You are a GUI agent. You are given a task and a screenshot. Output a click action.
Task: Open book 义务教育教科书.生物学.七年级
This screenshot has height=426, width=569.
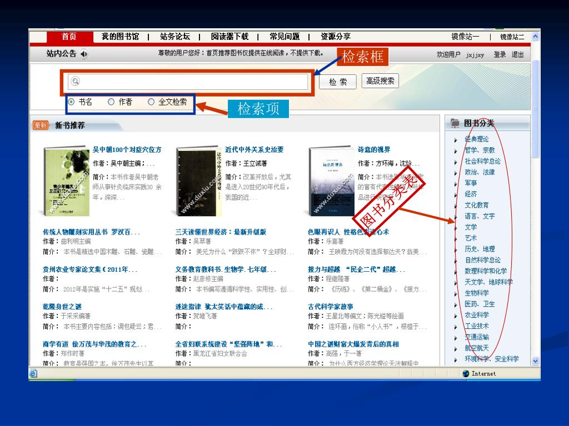point(226,270)
